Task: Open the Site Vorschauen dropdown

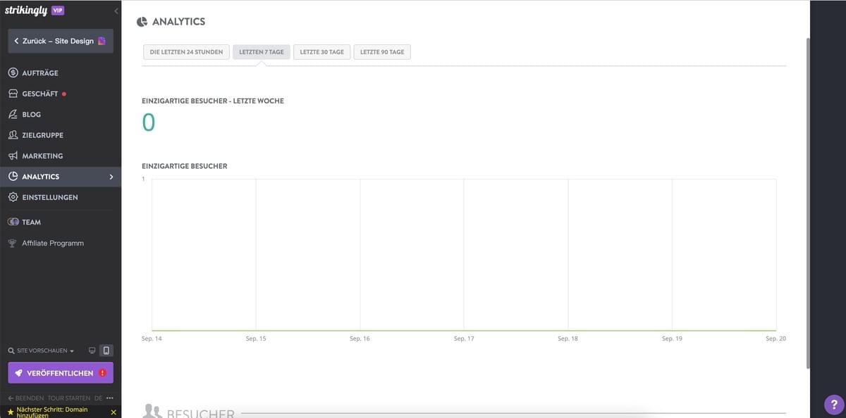Action: (x=71, y=350)
